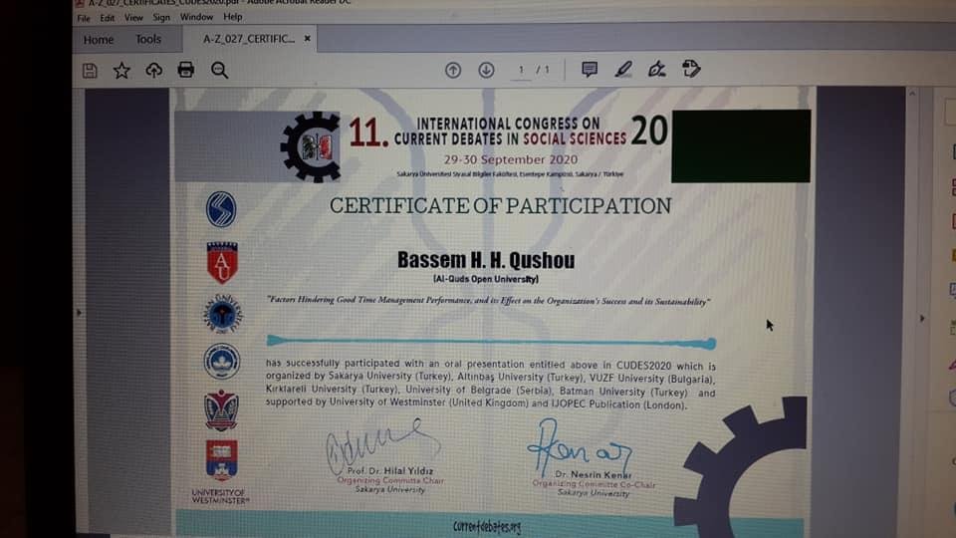956x538 pixels.
Task: Print the certificate document
Action: [186, 70]
